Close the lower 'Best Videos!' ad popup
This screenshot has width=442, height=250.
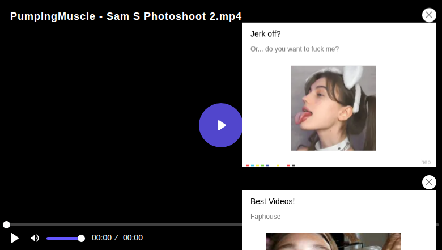[x=429, y=182]
